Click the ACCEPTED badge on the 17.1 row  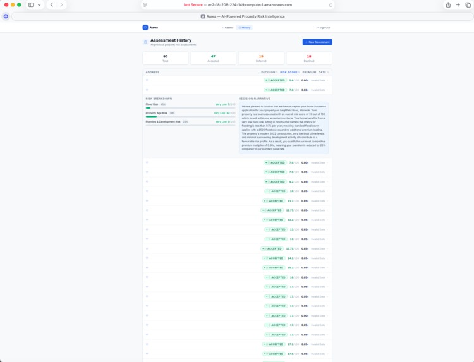click(274, 344)
